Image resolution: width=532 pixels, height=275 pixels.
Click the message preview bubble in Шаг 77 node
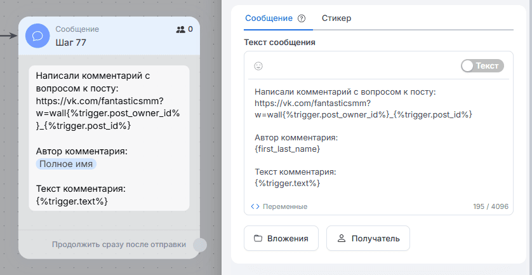pyautogui.click(x=109, y=138)
